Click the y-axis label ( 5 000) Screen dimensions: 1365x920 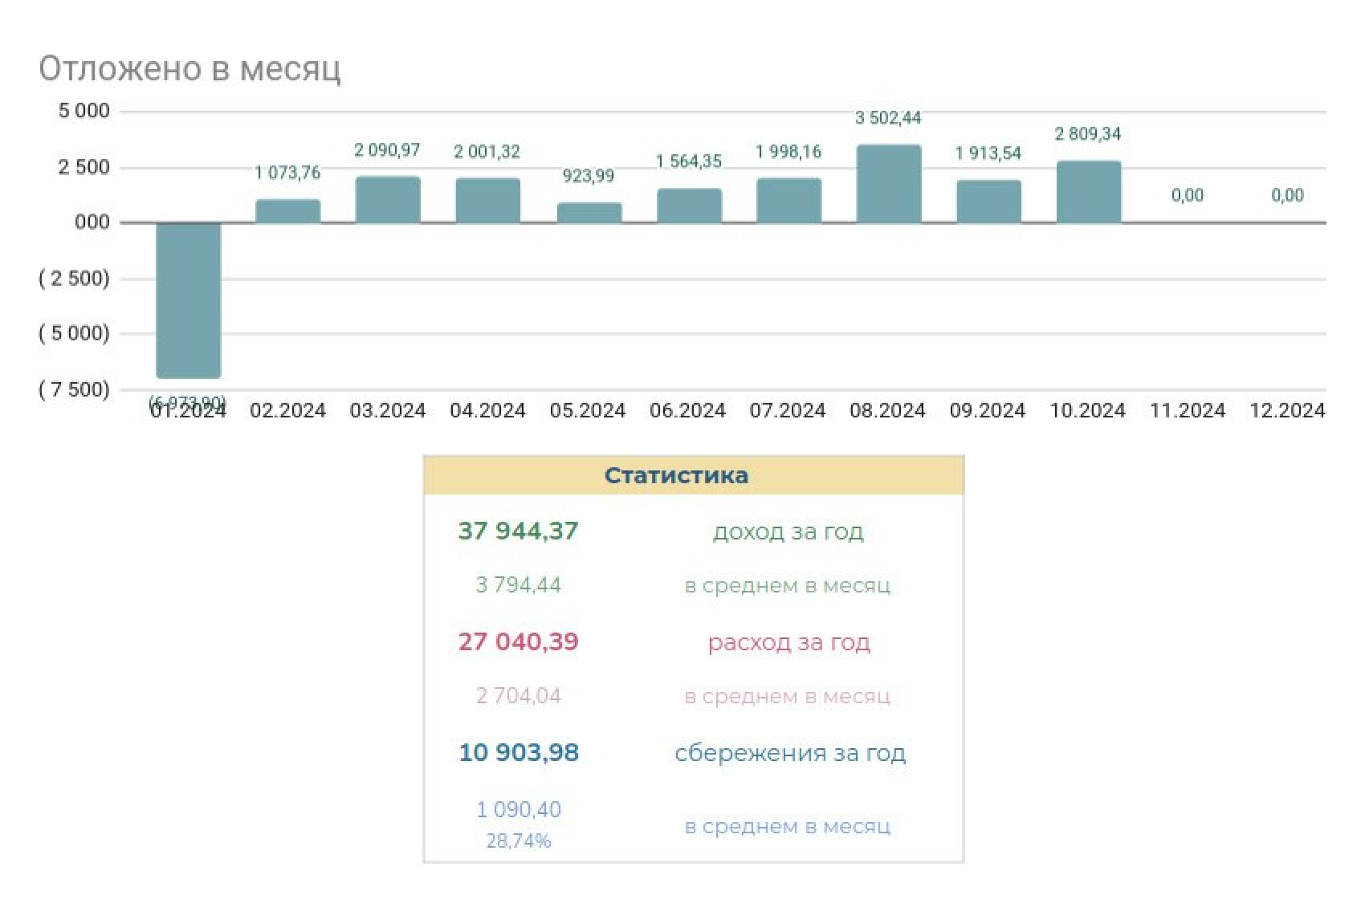(74, 333)
